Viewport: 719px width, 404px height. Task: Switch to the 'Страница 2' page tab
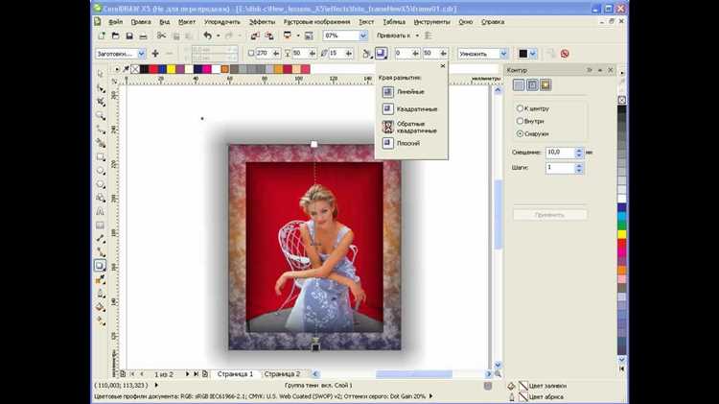pyautogui.click(x=282, y=373)
